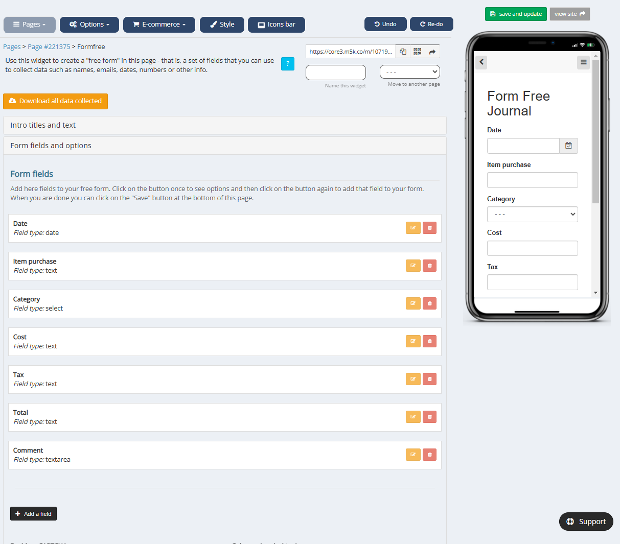Delete the Tax form field
The height and width of the screenshot is (544, 620).
click(429, 379)
